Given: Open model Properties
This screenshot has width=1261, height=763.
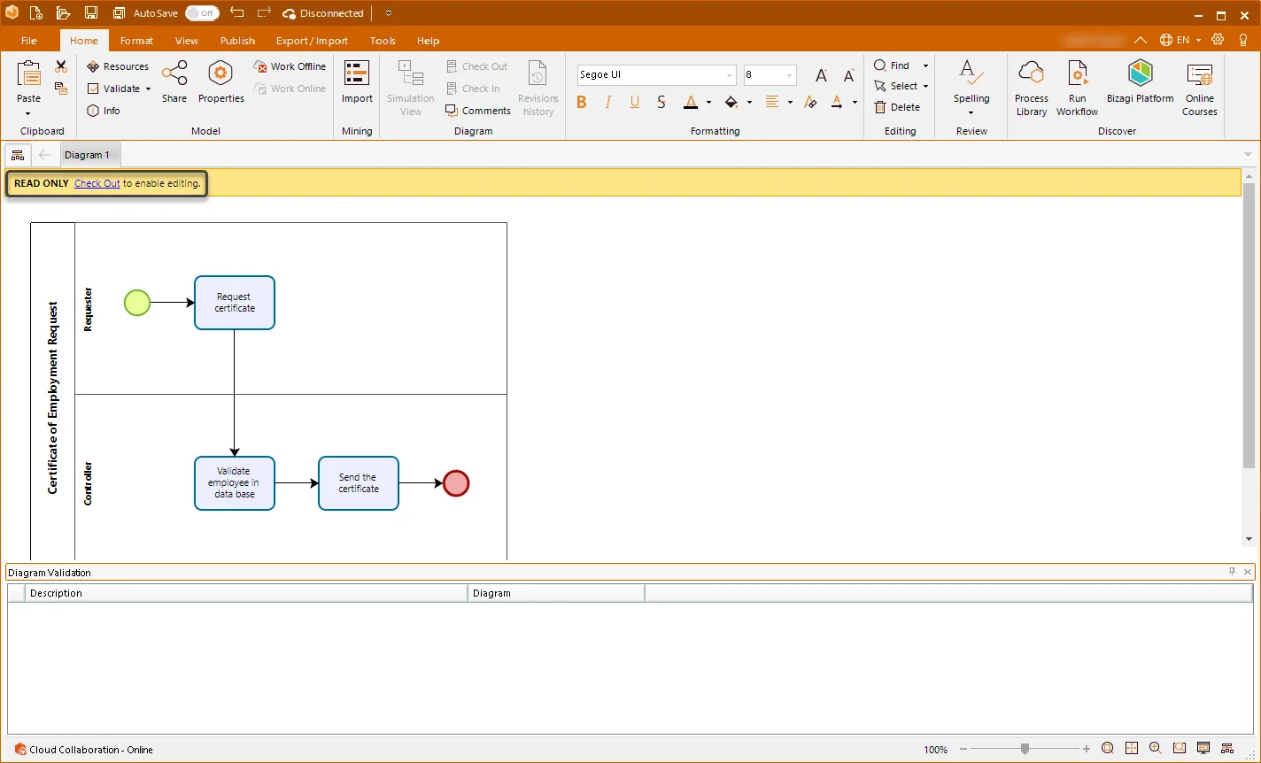Looking at the screenshot, I should click(220, 81).
